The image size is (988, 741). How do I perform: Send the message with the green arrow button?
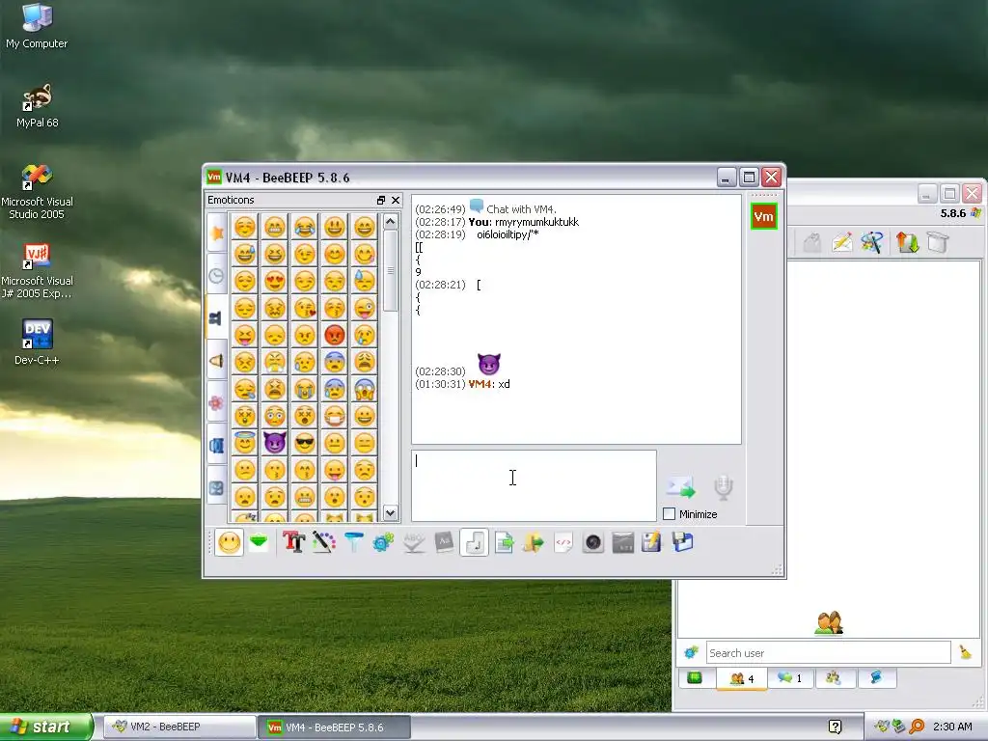(x=680, y=487)
